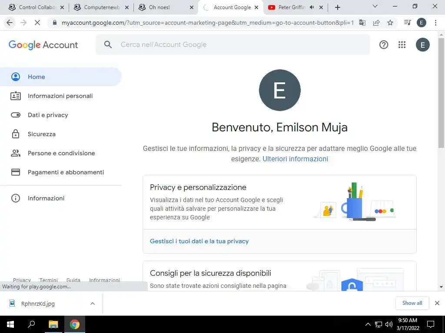Image resolution: width=445 pixels, height=333 pixels.
Task: Open the Google Account help icon
Action: point(384,45)
